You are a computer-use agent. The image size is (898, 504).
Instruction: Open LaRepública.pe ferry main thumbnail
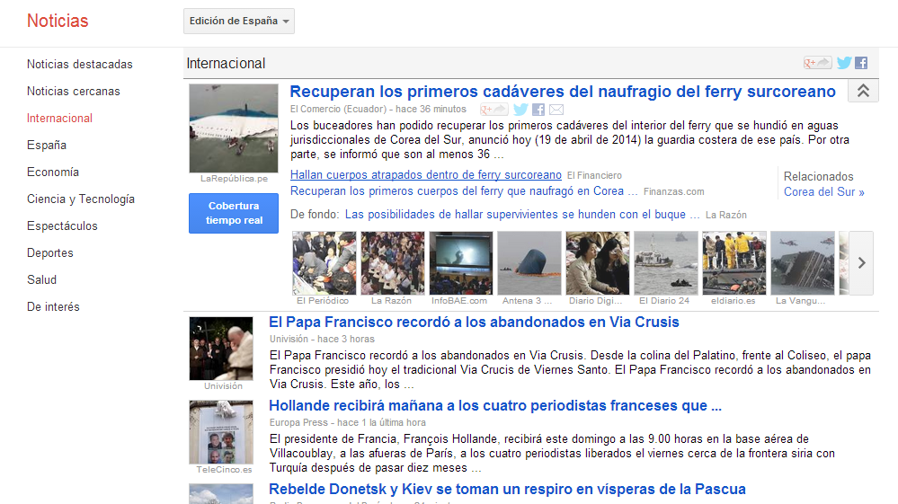tap(234, 128)
